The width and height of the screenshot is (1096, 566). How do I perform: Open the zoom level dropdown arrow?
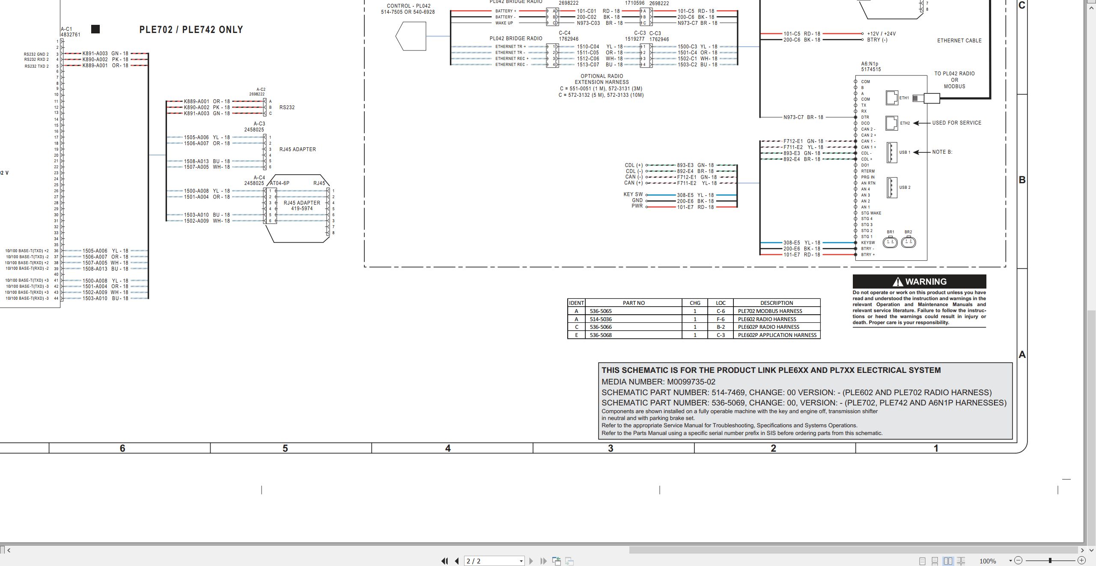click(x=1010, y=561)
